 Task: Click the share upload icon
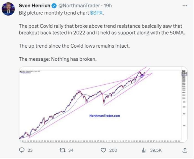pyautogui.click(x=185, y=150)
